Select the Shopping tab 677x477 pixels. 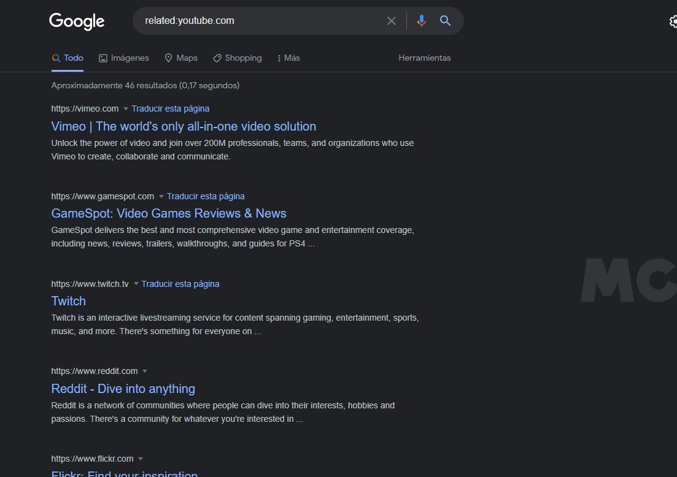point(238,58)
